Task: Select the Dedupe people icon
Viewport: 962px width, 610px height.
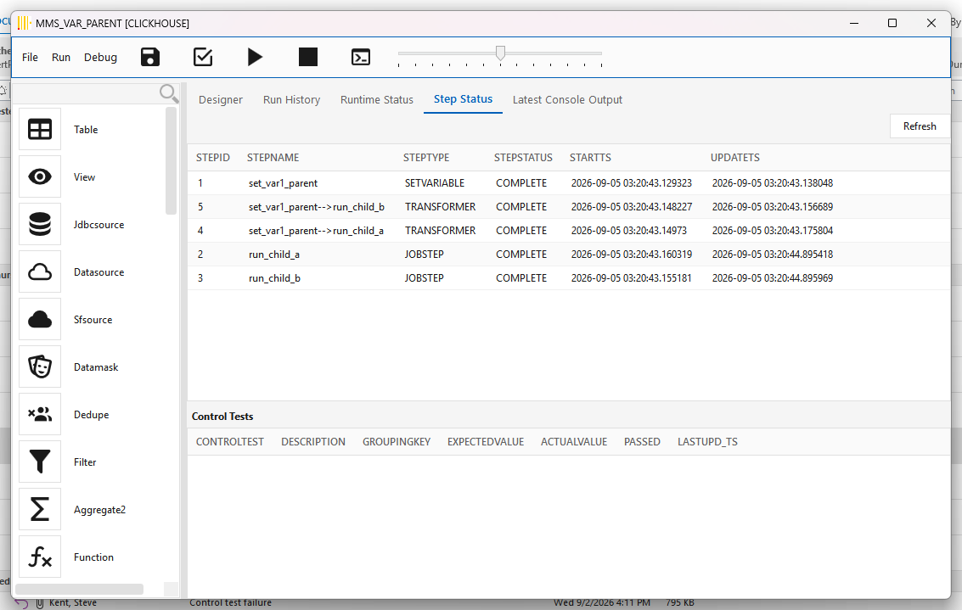Action: click(40, 414)
